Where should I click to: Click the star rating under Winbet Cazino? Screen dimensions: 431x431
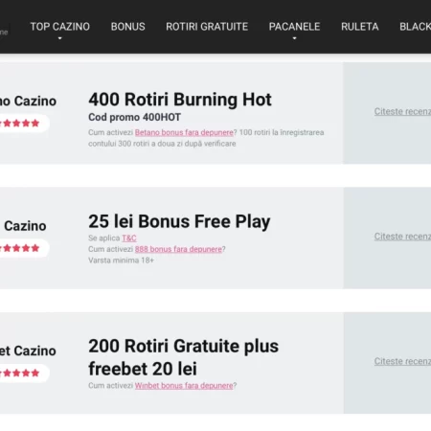20,373
